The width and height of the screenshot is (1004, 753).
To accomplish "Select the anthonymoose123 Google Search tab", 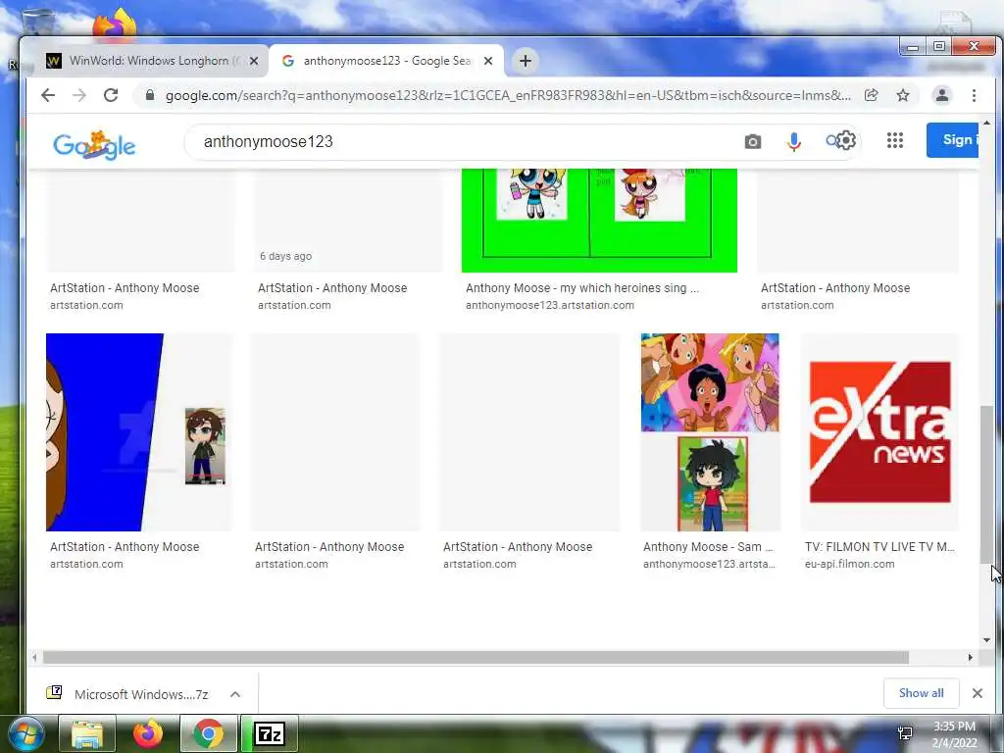I will [x=386, y=61].
